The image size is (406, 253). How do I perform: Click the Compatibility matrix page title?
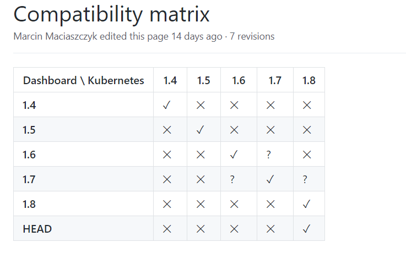[x=111, y=14]
